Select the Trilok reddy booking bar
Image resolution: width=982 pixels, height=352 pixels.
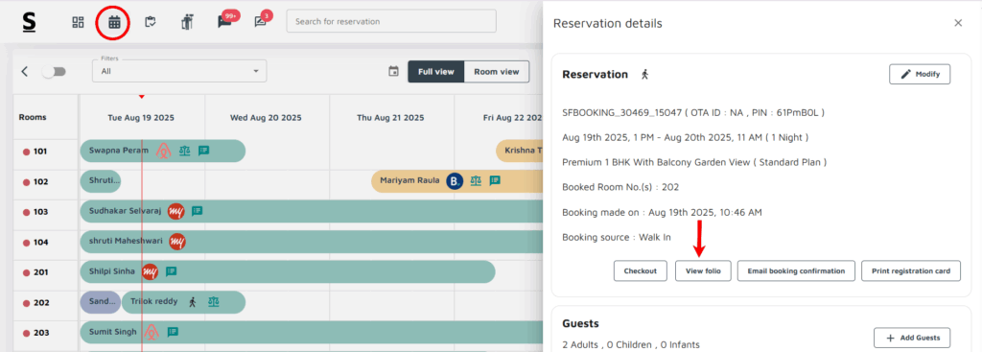coord(183,302)
